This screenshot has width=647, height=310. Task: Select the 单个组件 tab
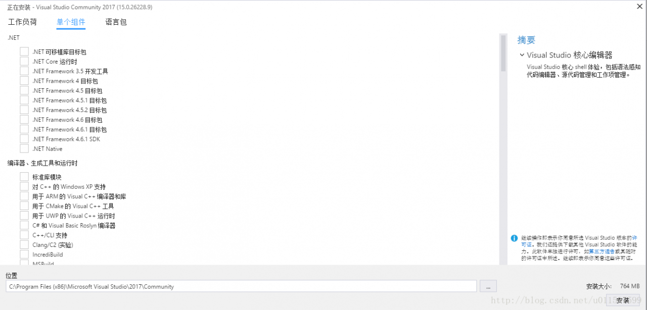coord(71,22)
